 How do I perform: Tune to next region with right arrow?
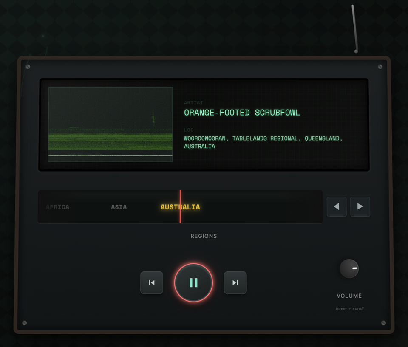click(360, 206)
